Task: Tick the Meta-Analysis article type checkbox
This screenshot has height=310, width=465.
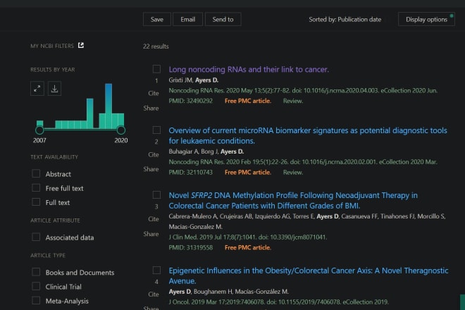Action: (36, 301)
